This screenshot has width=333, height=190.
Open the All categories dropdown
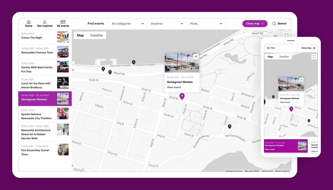(x=127, y=23)
